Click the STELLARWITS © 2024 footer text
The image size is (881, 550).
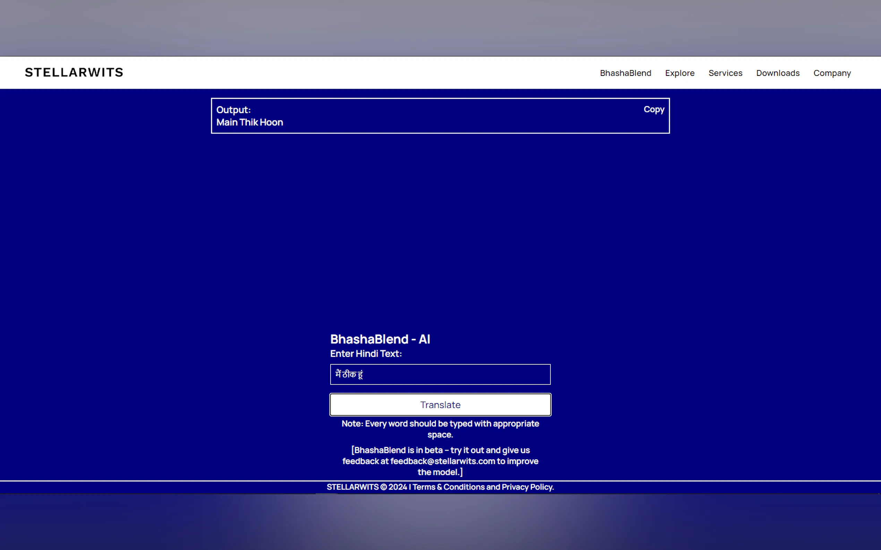point(366,487)
